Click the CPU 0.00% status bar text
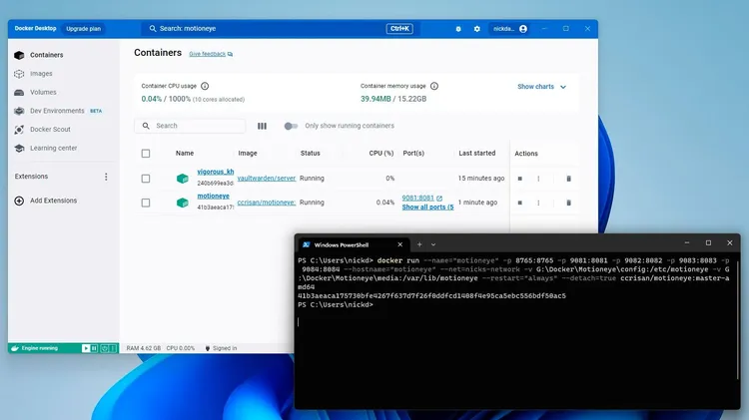Viewport: 749px width, 420px height. pos(180,348)
